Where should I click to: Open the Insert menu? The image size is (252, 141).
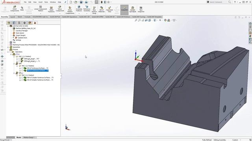tap(40, 2)
